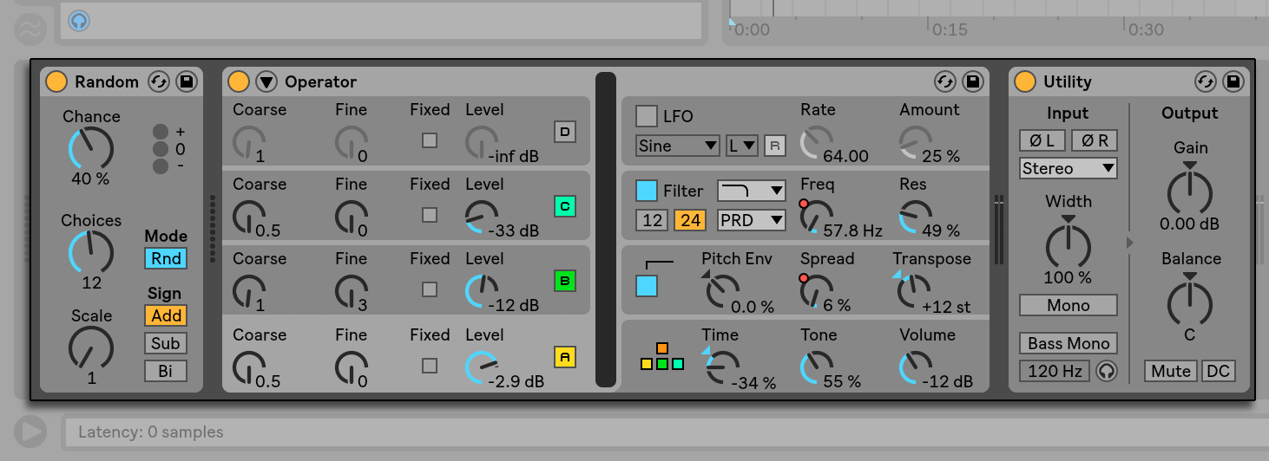The height and width of the screenshot is (461, 1269).
Task: Click the play triangle in status bar
Action: (x=30, y=432)
